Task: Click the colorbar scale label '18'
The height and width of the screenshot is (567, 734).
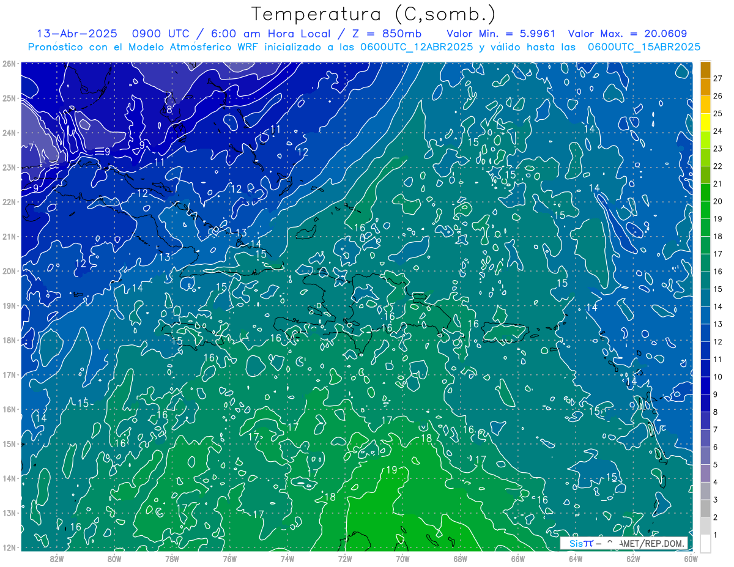Action: pos(717,236)
